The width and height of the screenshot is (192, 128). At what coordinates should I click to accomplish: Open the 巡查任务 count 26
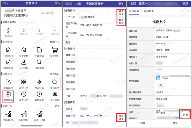pyautogui.click(x=8, y=31)
